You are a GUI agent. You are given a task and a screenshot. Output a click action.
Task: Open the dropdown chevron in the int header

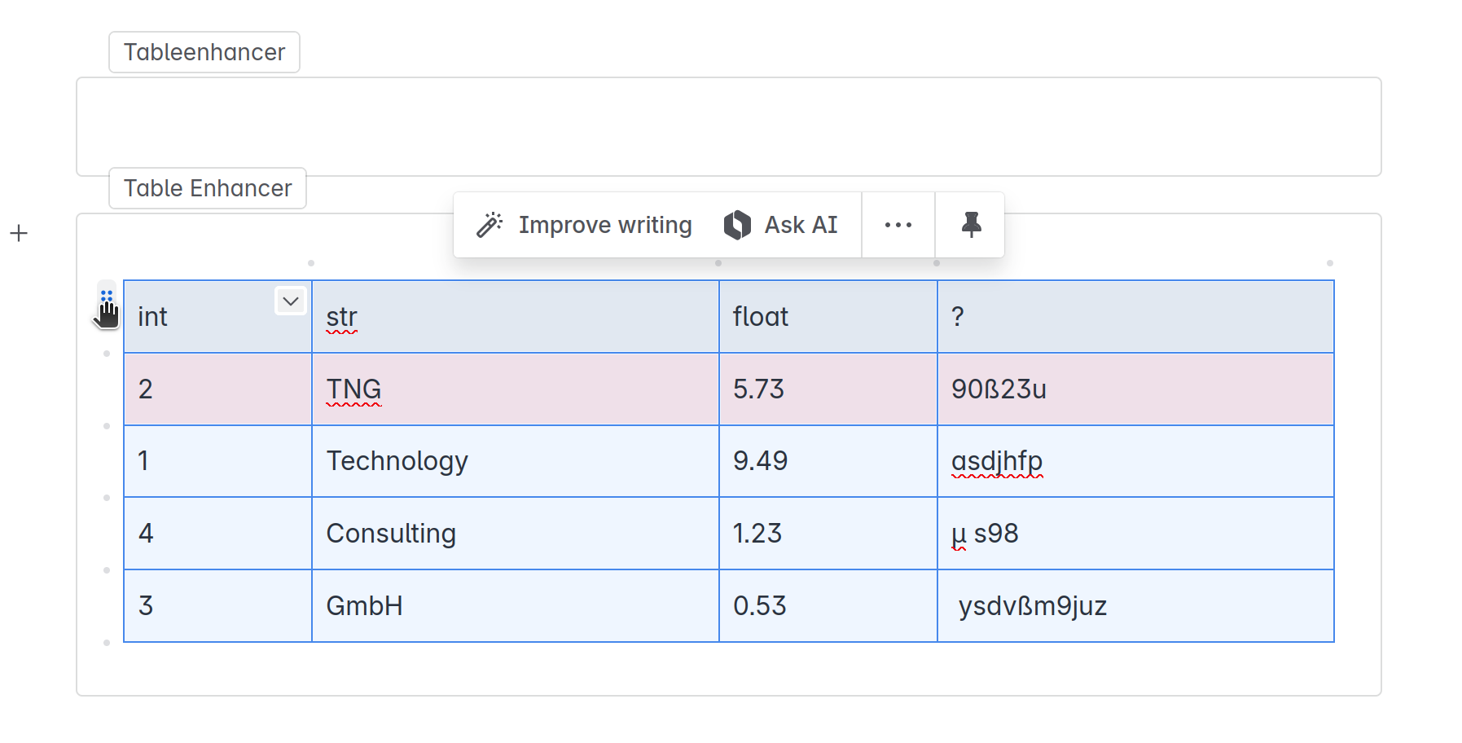pos(290,301)
